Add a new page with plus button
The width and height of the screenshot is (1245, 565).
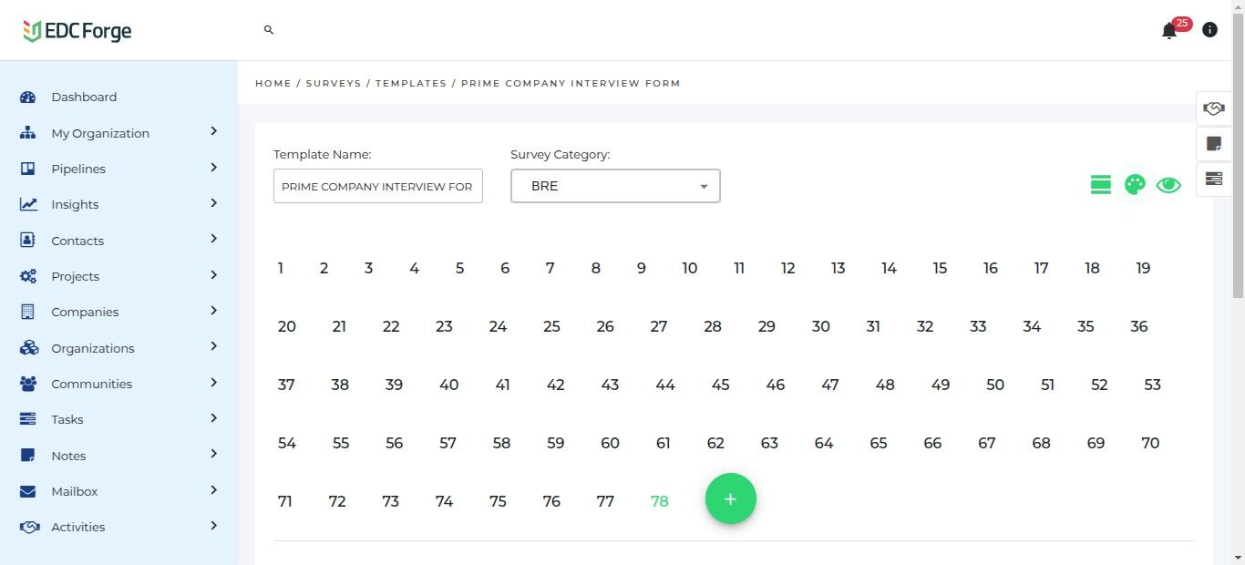(731, 499)
